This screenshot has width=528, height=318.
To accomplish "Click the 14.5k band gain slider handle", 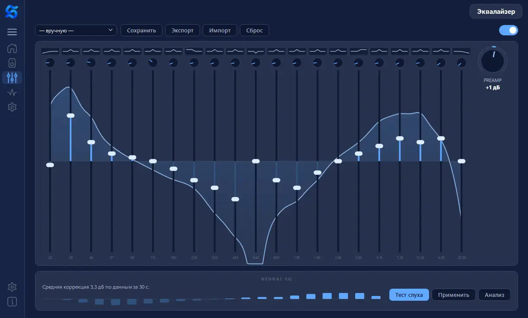I will (x=441, y=138).
